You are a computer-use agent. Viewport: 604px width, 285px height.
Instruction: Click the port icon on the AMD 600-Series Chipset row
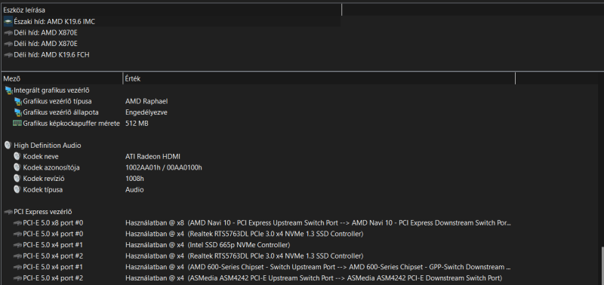click(x=17, y=267)
